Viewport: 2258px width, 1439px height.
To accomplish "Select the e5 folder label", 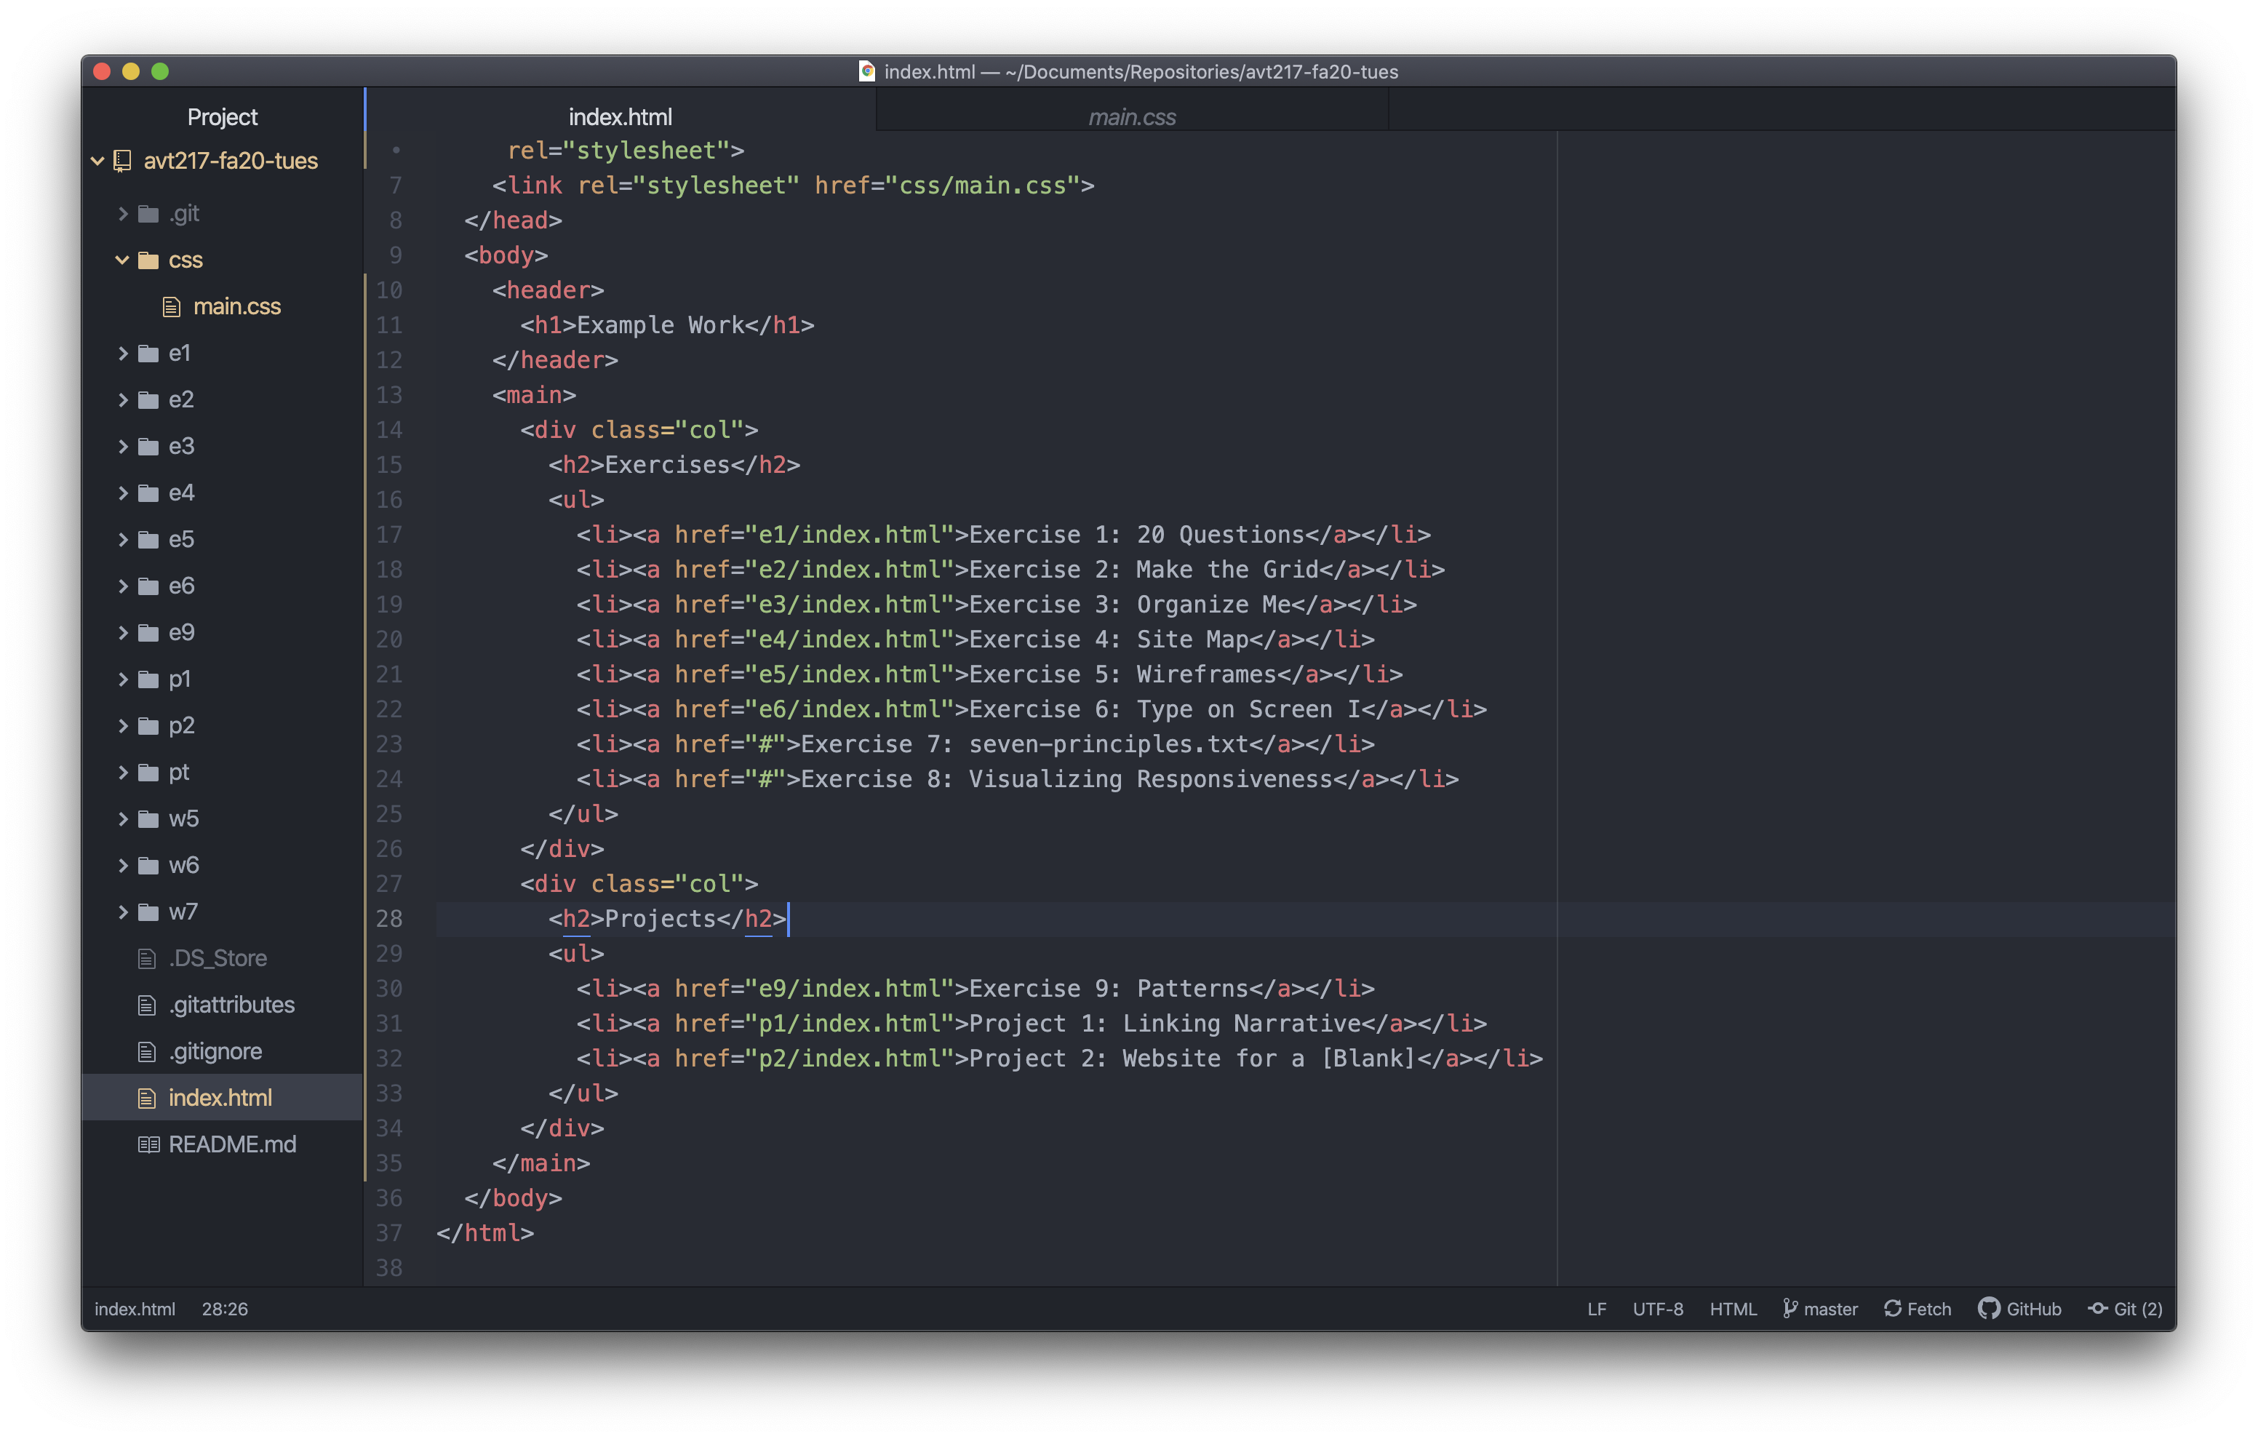I will point(181,539).
